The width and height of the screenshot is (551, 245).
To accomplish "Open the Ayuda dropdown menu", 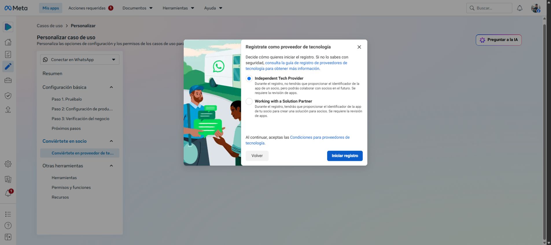I will click(213, 8).
